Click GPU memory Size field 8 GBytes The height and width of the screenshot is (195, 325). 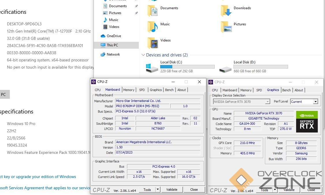point(301,143)
